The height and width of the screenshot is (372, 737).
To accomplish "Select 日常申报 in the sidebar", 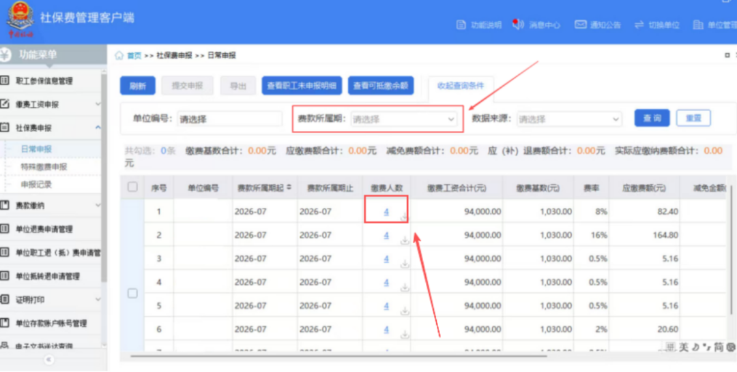I will tap(36, 149).
